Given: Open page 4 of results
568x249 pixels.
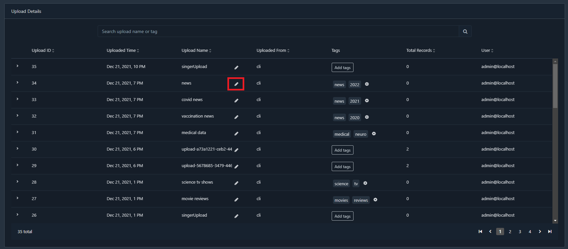Looking at the screenshot, I should [x=530, y=231].
